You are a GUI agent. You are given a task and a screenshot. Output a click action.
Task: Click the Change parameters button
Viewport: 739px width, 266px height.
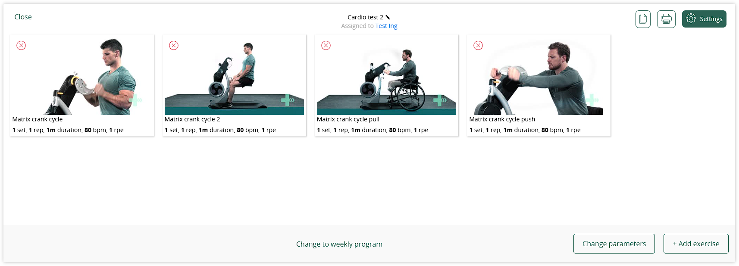[x=614, y=244]
